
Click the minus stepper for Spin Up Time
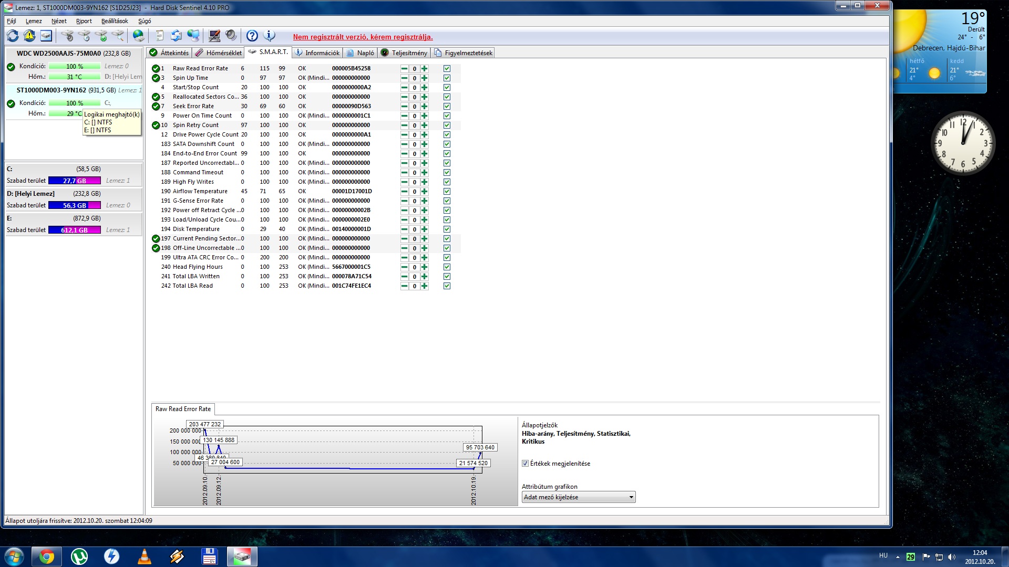point(404,78)
